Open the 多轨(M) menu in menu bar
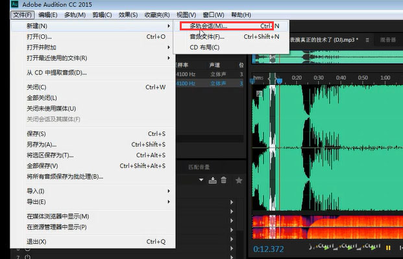This screenshot has width=403, height=259. (75, 15)
